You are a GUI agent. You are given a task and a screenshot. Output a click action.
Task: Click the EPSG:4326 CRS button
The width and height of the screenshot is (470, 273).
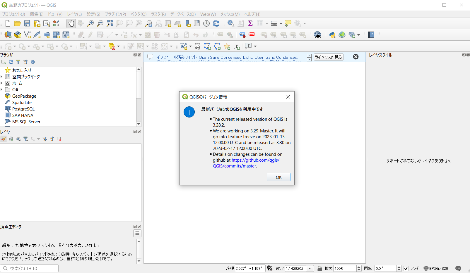click(436, 268)
